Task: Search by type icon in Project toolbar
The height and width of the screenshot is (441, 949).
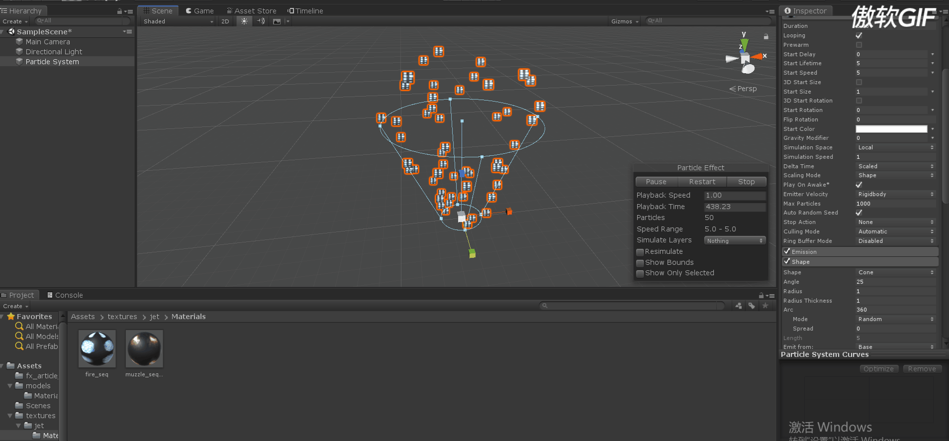Action: (739, 306)
